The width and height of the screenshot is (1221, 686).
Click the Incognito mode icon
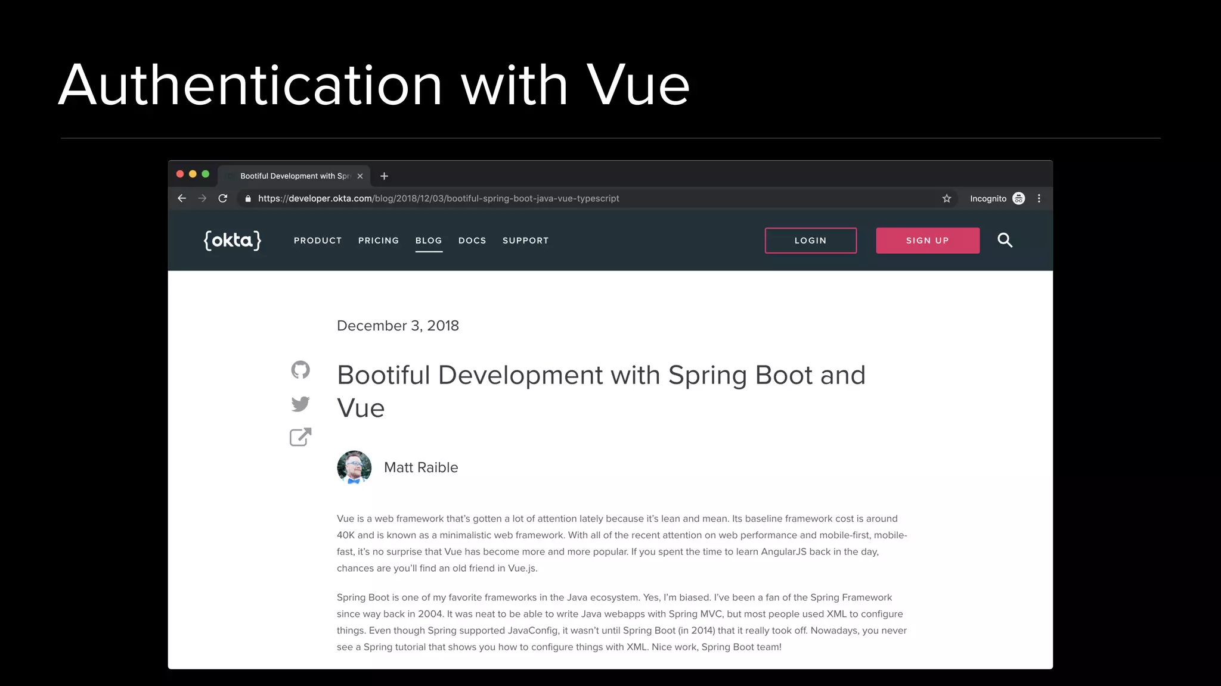coord(1019,198)
